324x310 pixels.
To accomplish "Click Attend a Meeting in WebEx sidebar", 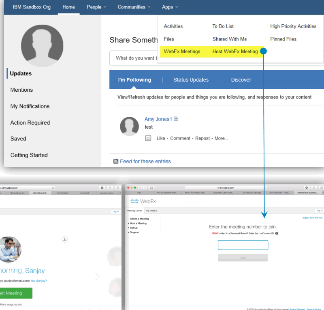I will [x=139, y=219].
